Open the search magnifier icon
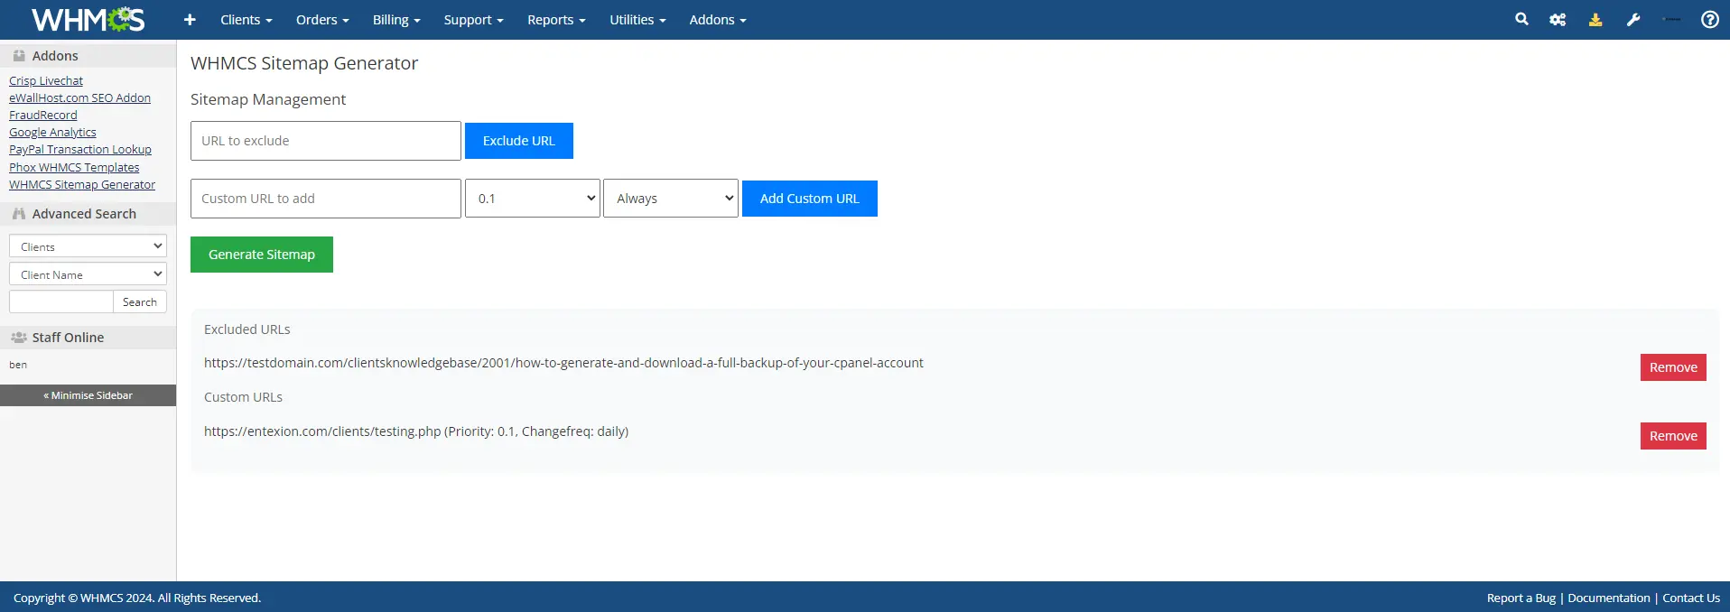Image resolution: width=1730 pixels, height=612 pixels. point(1521,19)
